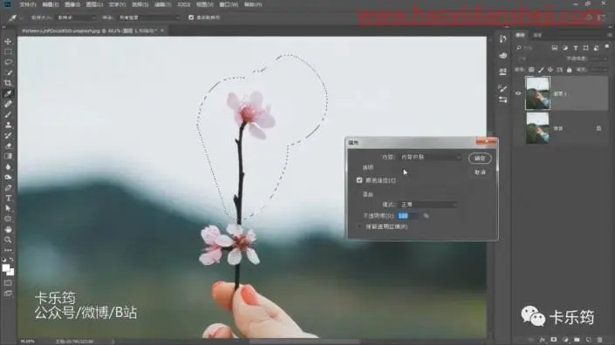
Task: Open the Layers panel menu
Action: pyautogui.click(x=610, y=35)
